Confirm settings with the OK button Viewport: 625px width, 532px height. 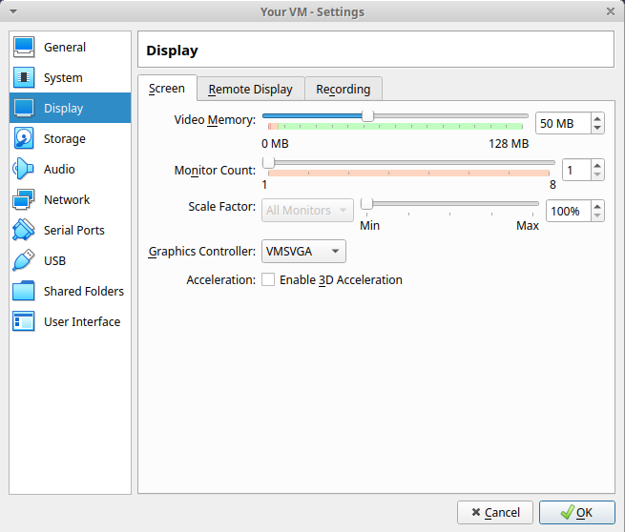577,512
